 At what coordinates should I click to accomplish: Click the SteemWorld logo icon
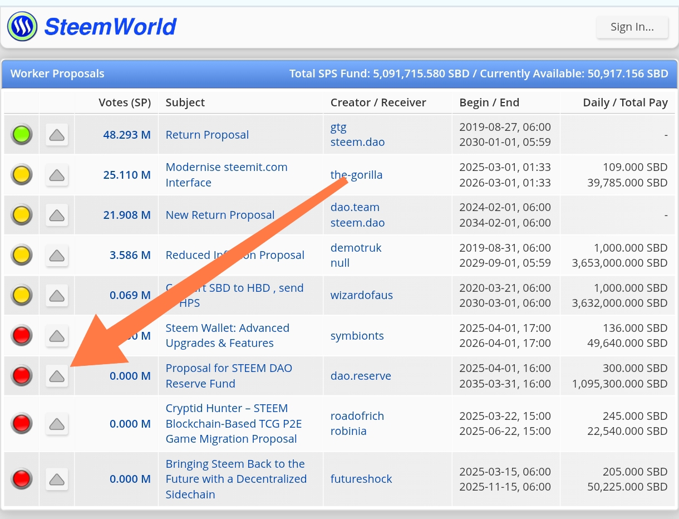(x=22, y=26)
